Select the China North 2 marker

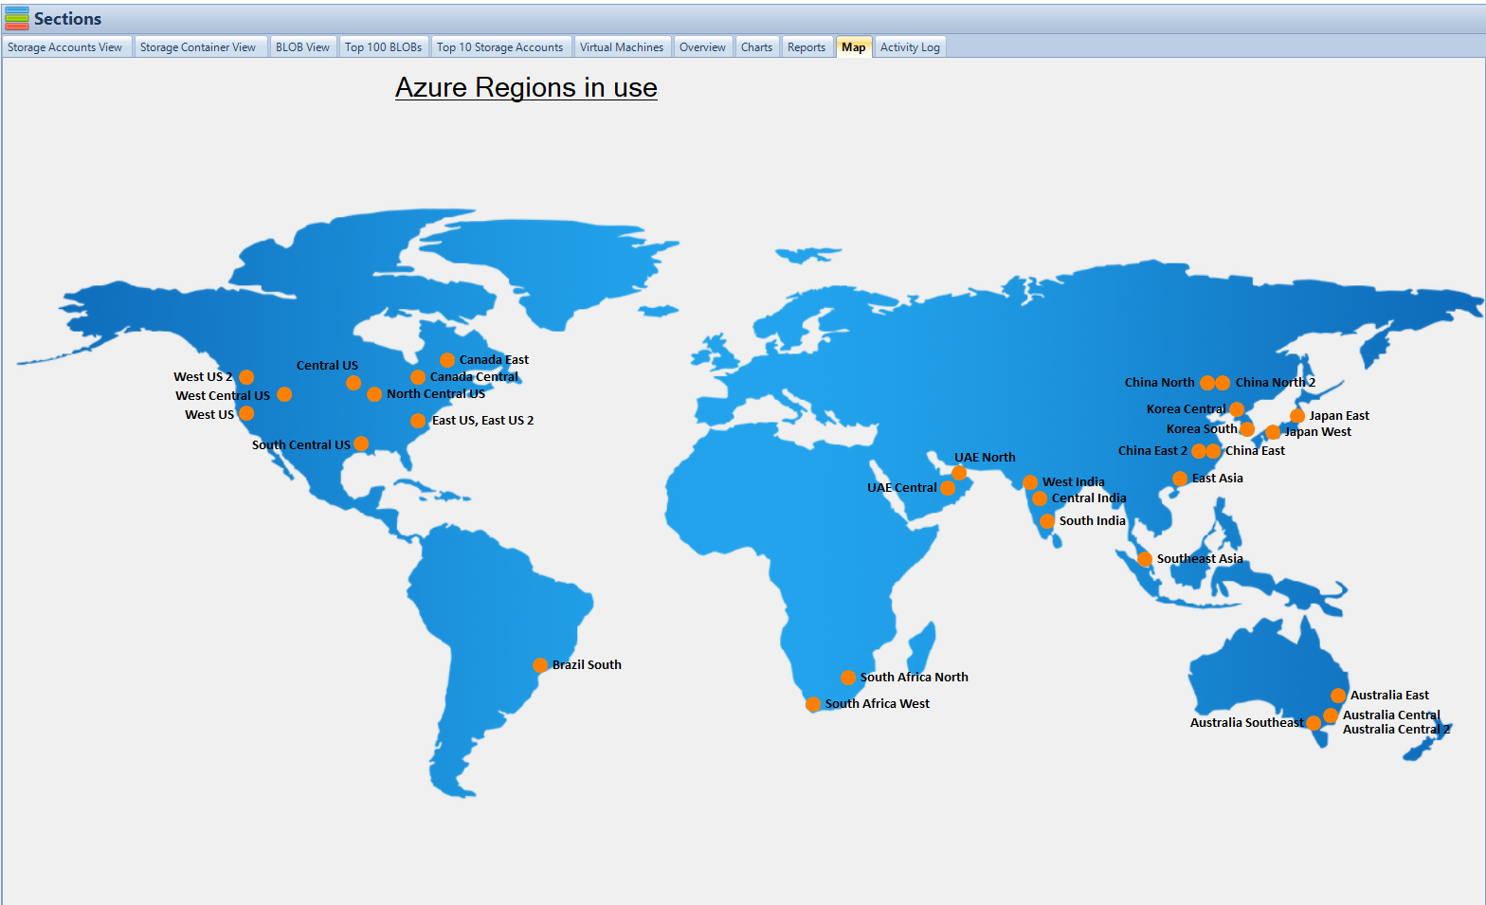tap(1223, 383)
